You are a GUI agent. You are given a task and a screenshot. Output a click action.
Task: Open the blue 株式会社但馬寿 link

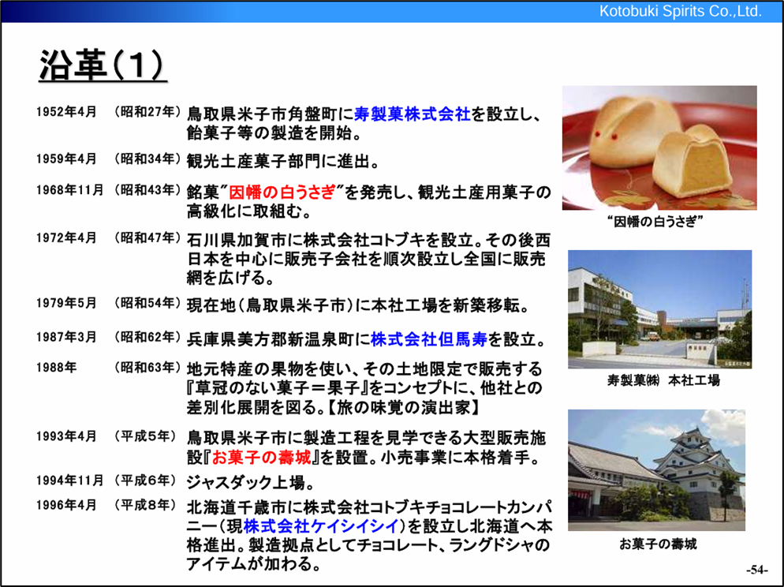click(429, 340)
